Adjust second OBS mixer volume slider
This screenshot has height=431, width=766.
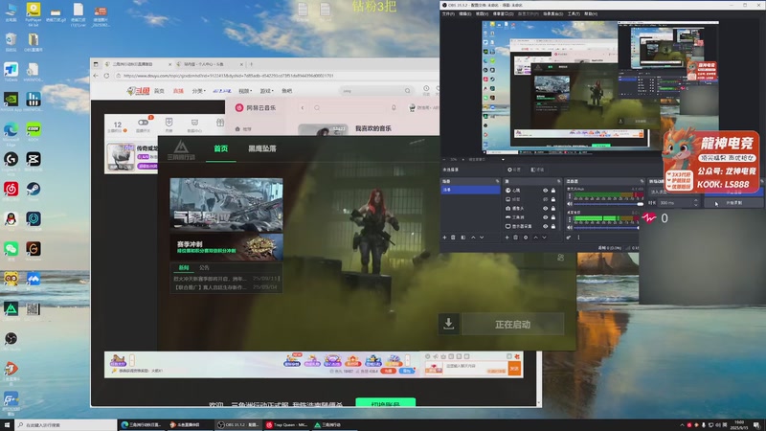pos(607,227)
